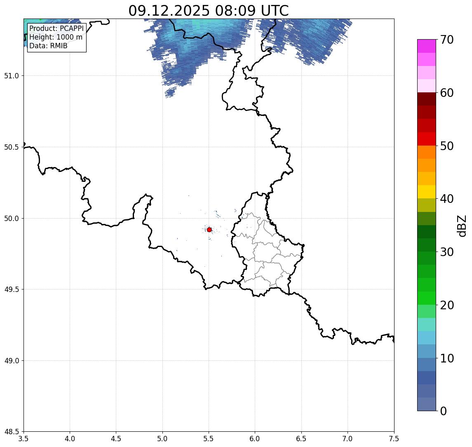Click the colorbar tick label 60
This screenshot has height=447, width=472.
[447, 93]
